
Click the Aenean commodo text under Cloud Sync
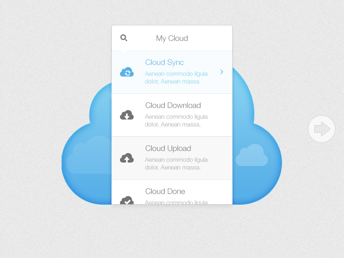[x=176, y=77]
